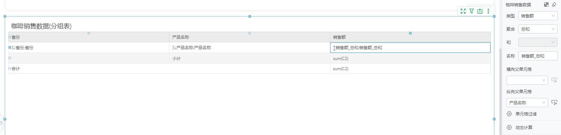
Task: Select the 省份:省份 group cell
Action: click(x=89, y=47)
